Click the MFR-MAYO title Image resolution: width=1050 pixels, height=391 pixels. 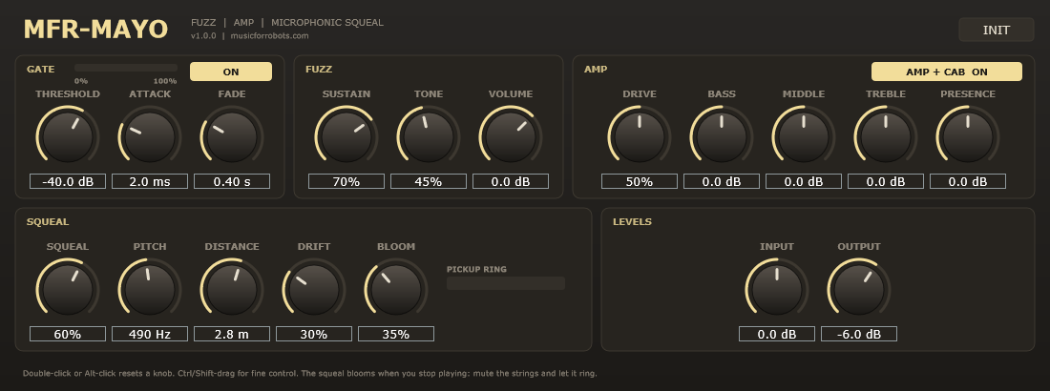click(x=95, y=30)
